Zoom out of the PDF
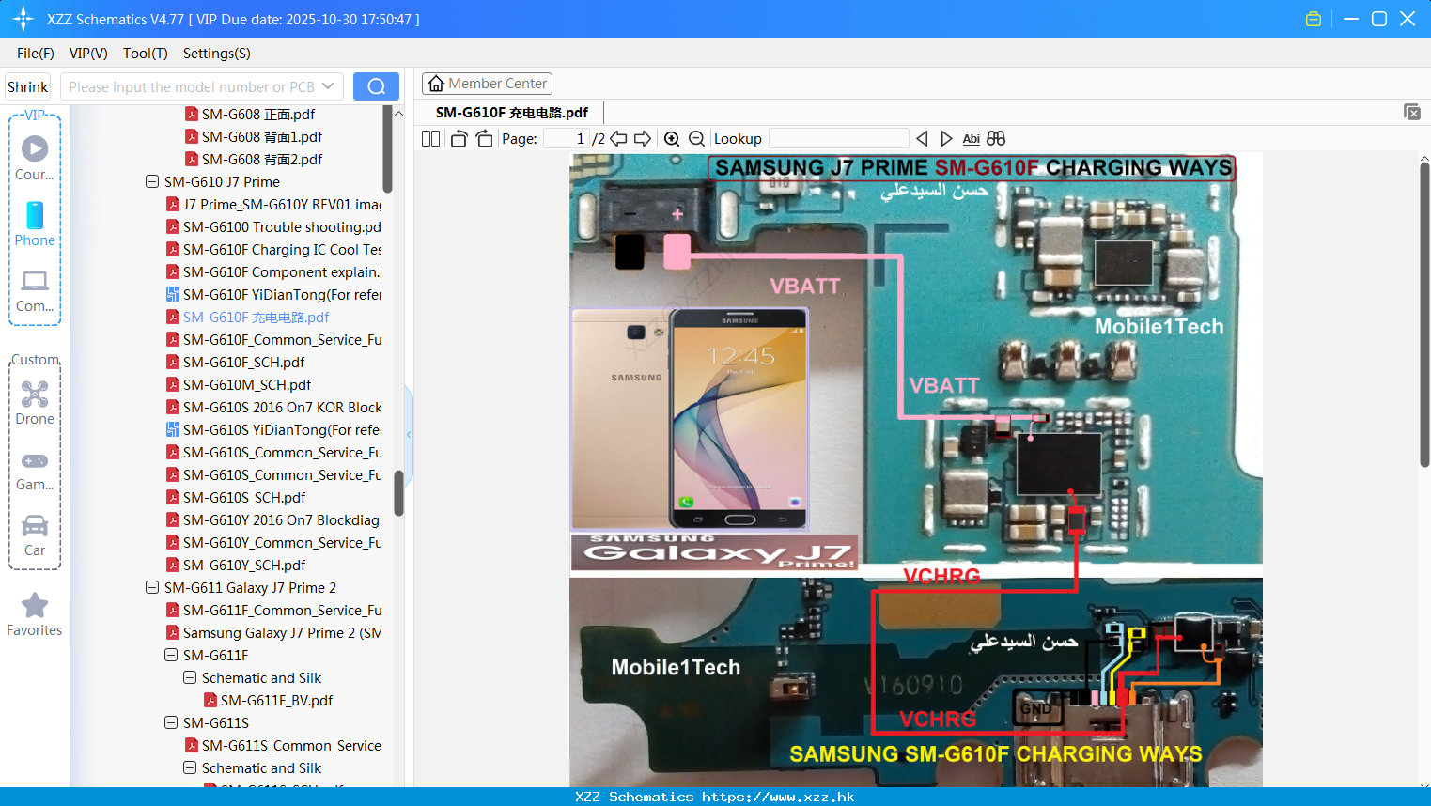The height and width of the screenshot is (806, 1431). (696, 138)
